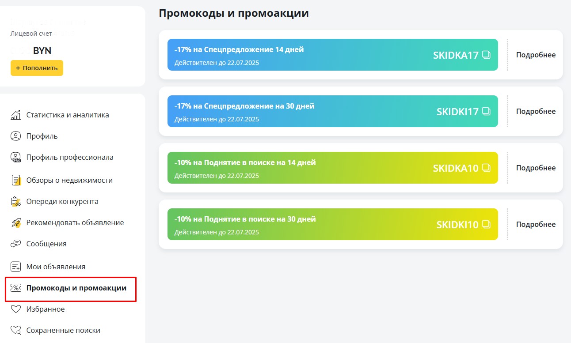Copy the SKIDKA10 promo code icon

tap(486, 168)
